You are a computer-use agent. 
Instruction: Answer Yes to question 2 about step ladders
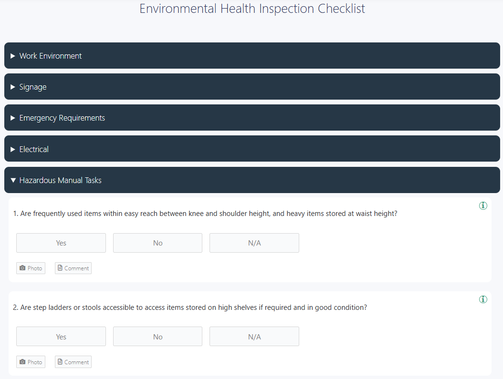tap(61, 337)
